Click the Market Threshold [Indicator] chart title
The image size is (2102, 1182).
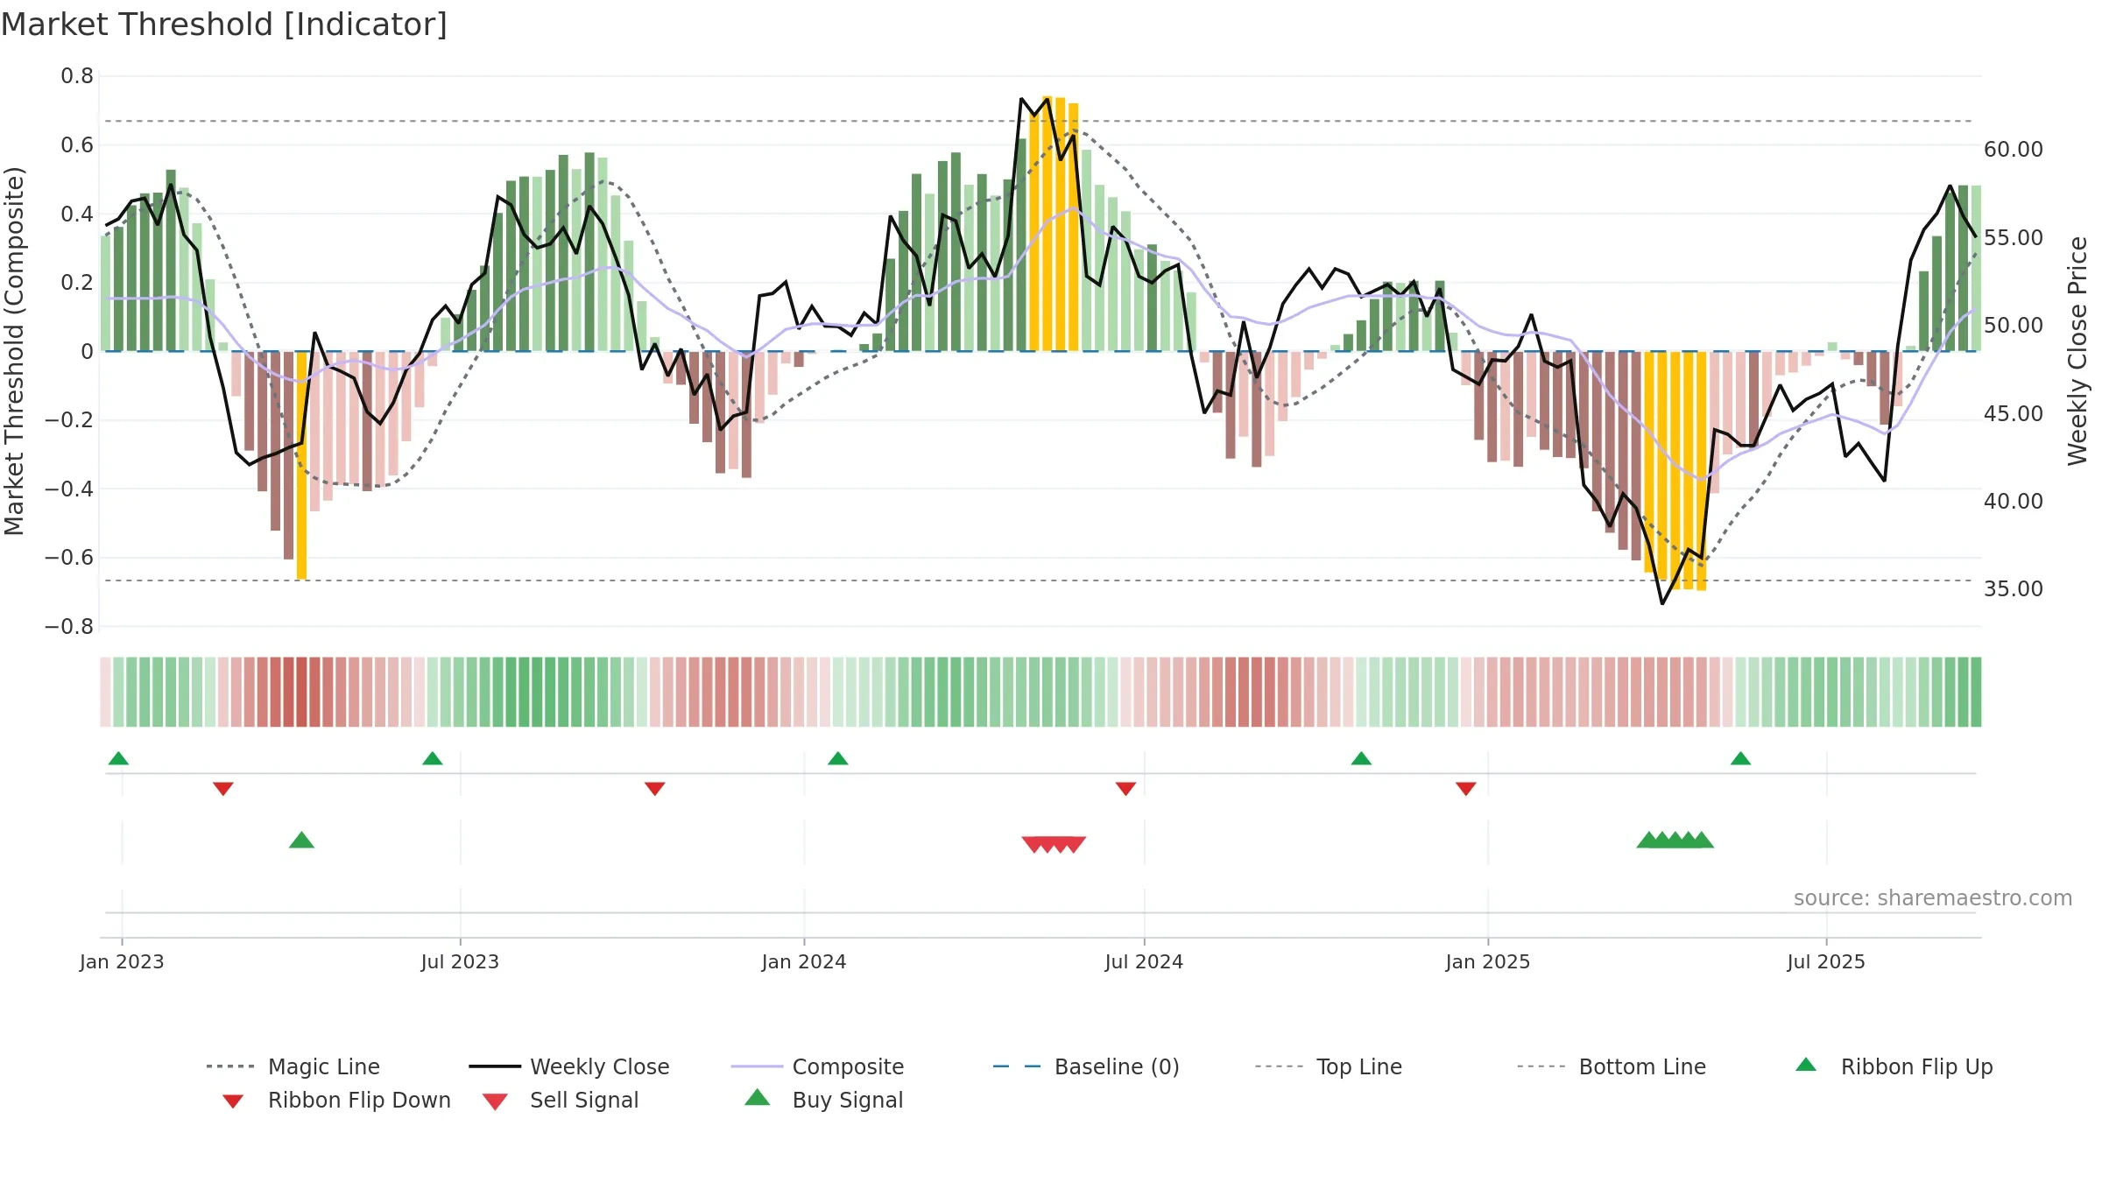click(x=224, y=25)
